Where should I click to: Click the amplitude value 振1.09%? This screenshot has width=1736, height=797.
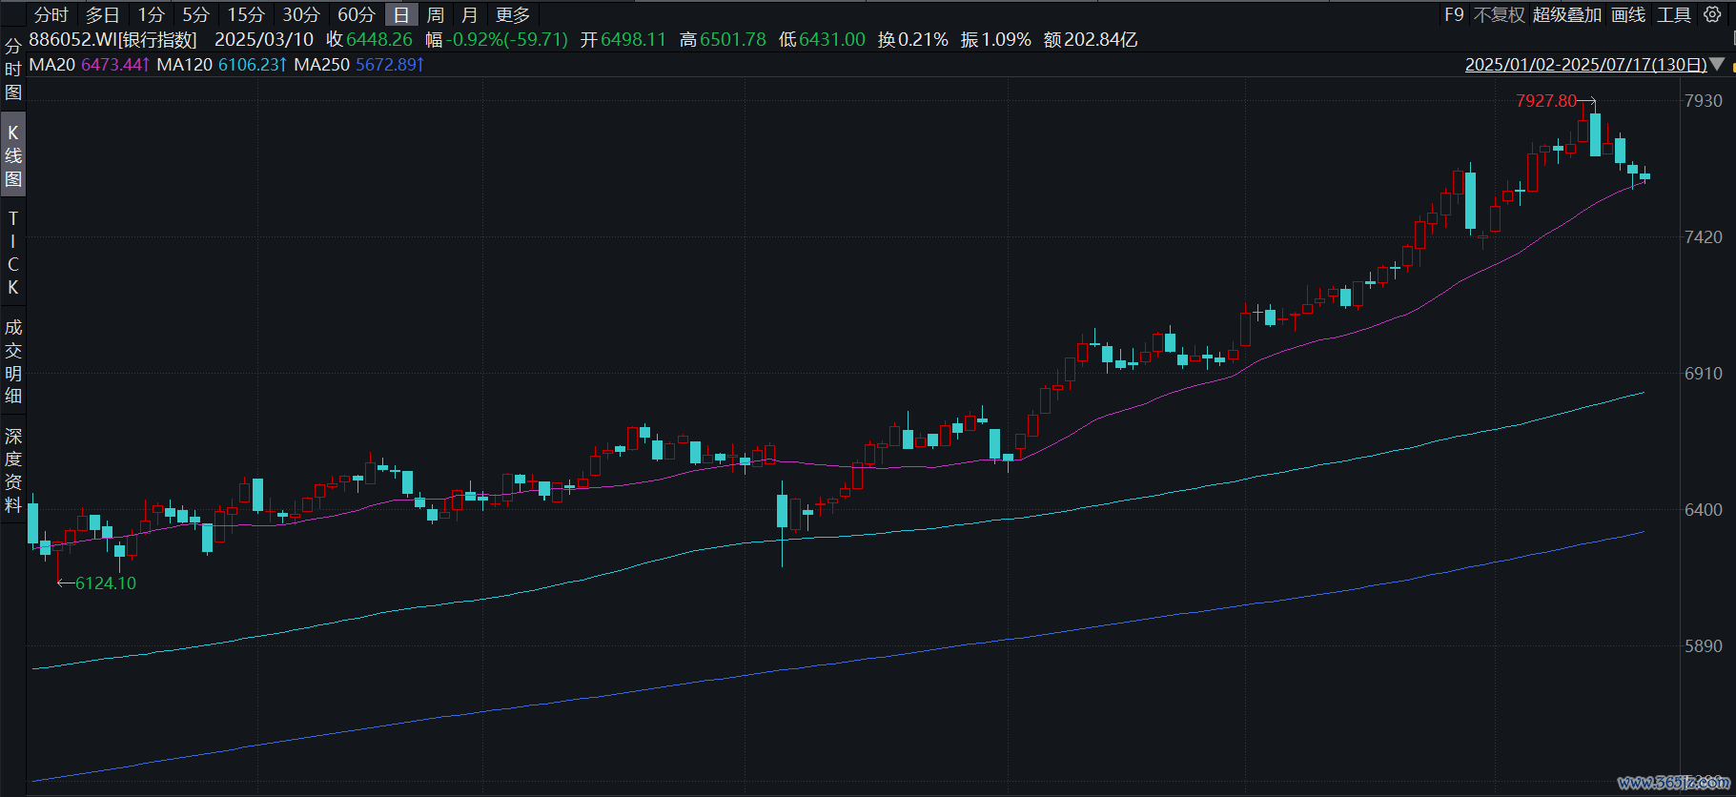pos(996,39)
